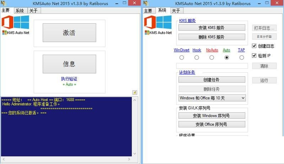This screenshot has width=284, height=164.
Task: Click the WinDivert link label
Action: (x=182, y=50)
